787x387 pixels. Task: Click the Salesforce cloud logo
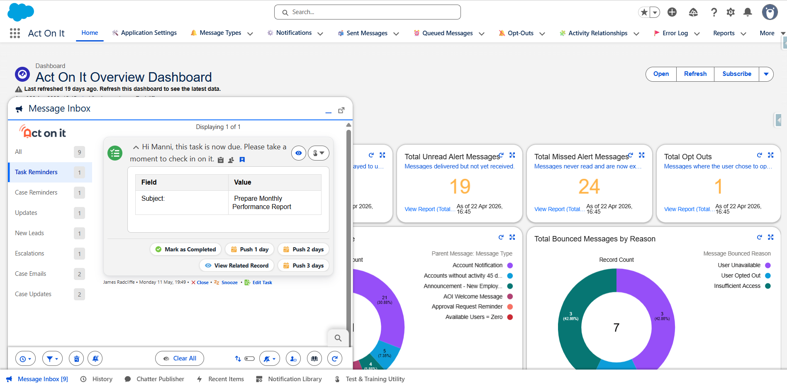(21, 12)
